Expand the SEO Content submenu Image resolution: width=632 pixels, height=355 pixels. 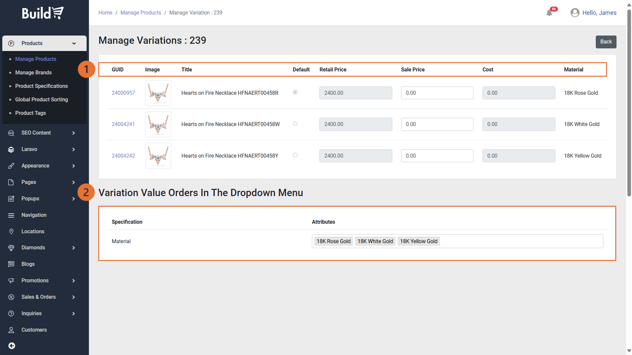click(74, 133)
